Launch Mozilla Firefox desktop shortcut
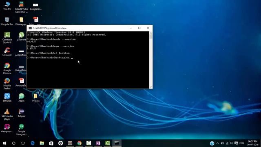This screenshot has width=261, height=147. (x=7, y=84)
